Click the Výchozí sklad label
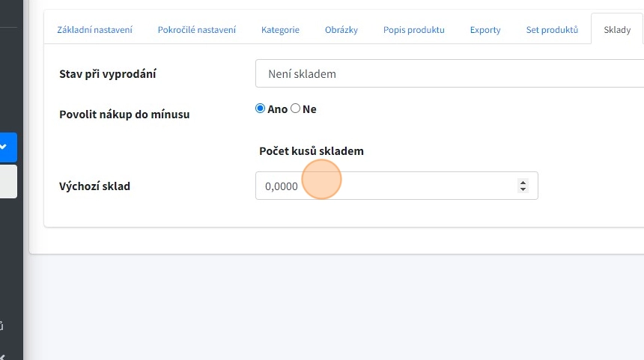The height and width of the screenshot is (360, 644). 94,186
